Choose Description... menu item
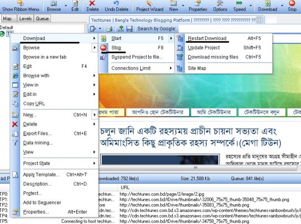The width and height of the screenshot is (301, 224). point(54,184)
